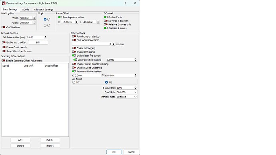276x155 pixels.
Task: Toggle Enable job checklist switch
Action: pyautogui.click(x=4, y=42)
